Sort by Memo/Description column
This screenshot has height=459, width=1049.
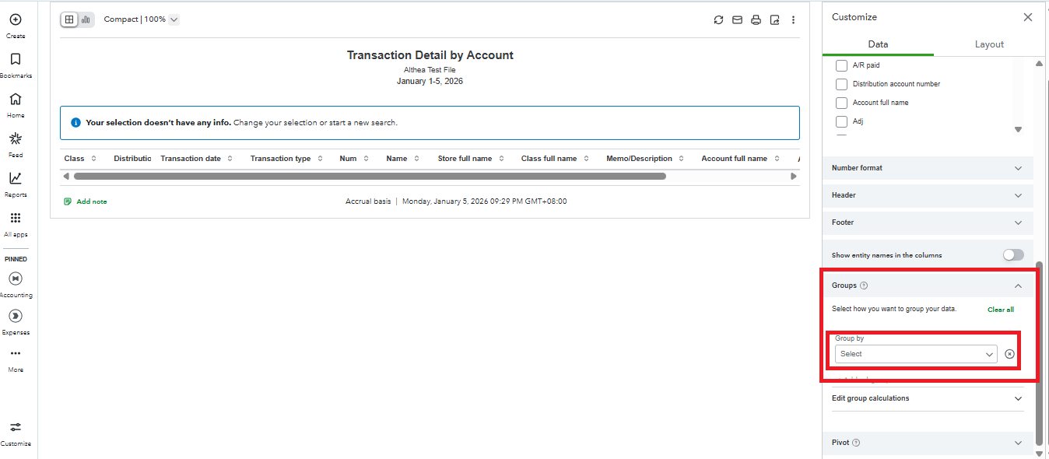point(681,159)
